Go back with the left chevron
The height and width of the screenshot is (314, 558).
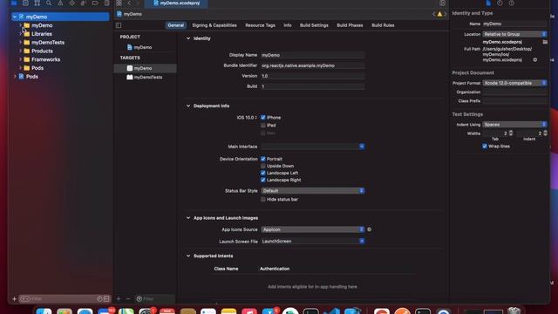[129, 3]
